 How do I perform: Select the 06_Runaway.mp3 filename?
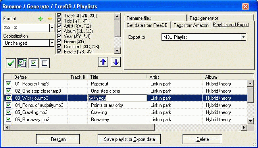tap(32, 120)
